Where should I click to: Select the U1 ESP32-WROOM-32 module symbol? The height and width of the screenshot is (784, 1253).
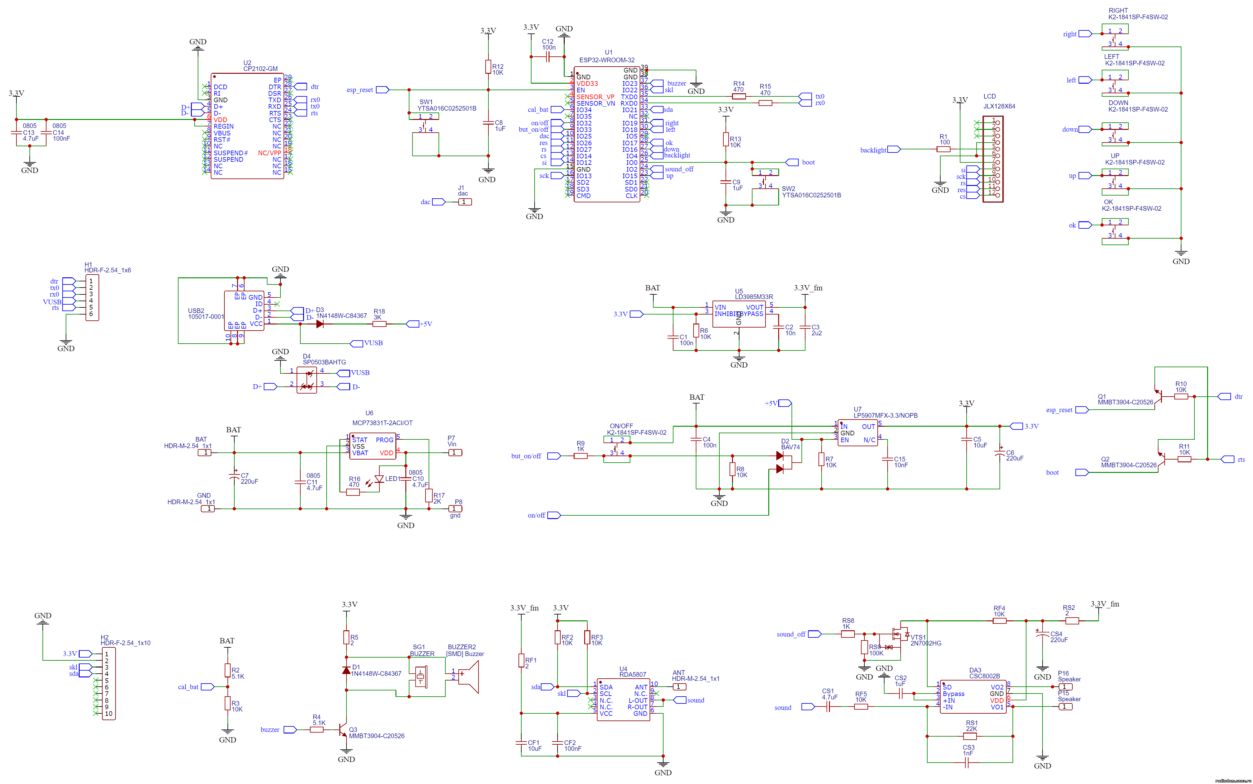(607, 134)
